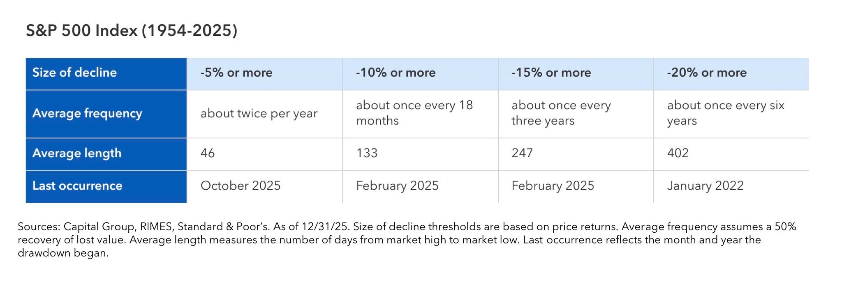Click the Last occurrence row label
This screenshot has height=282, width=842.
pos(77,186)
